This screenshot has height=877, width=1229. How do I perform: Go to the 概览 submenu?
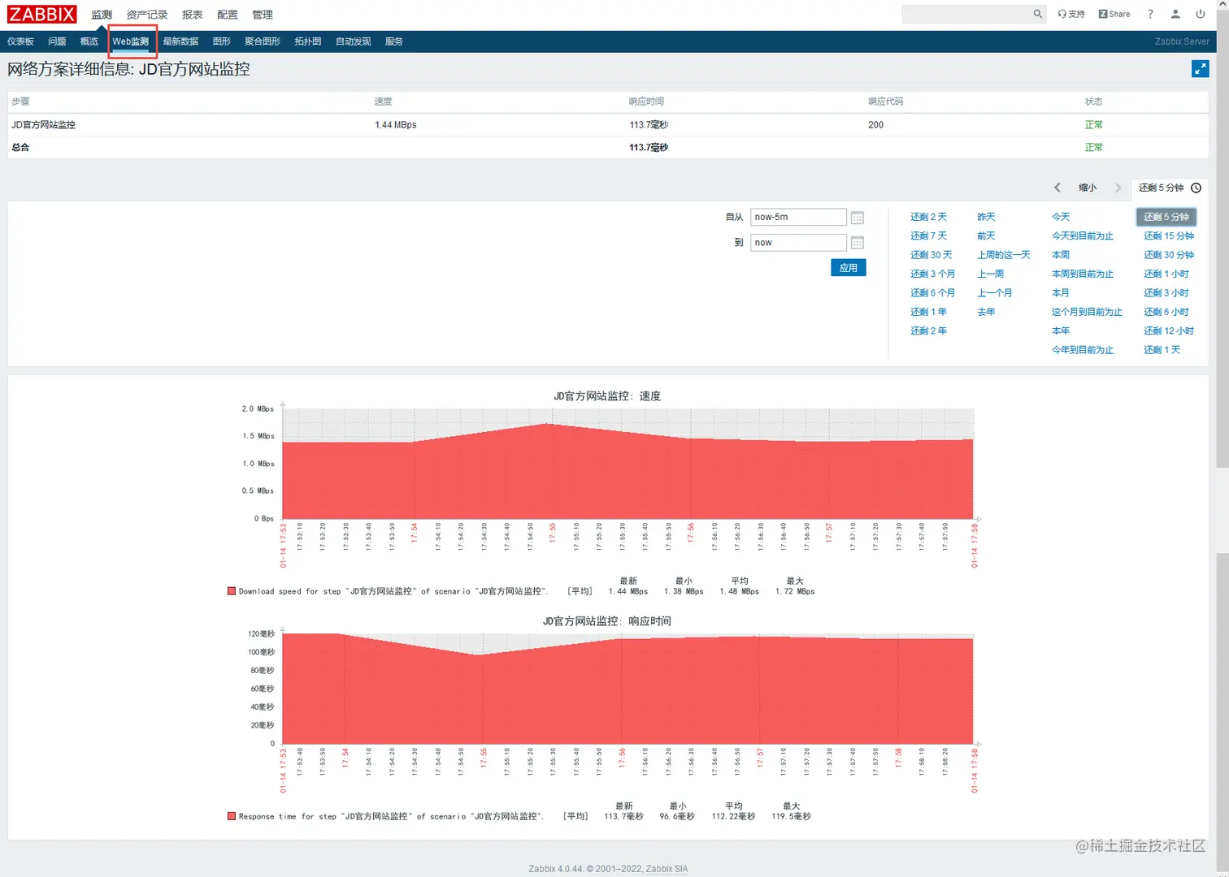point(89,41)
